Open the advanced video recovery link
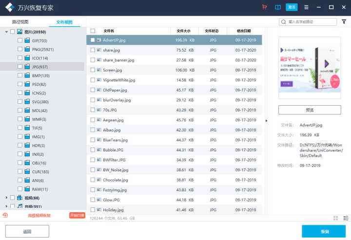 [x=39, y=216]
